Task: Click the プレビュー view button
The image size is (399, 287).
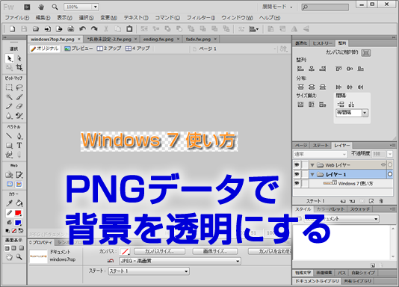Action: pyautogui.click(x=78, y=49)
